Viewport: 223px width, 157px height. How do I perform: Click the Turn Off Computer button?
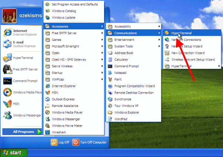(x=90, y=143)
